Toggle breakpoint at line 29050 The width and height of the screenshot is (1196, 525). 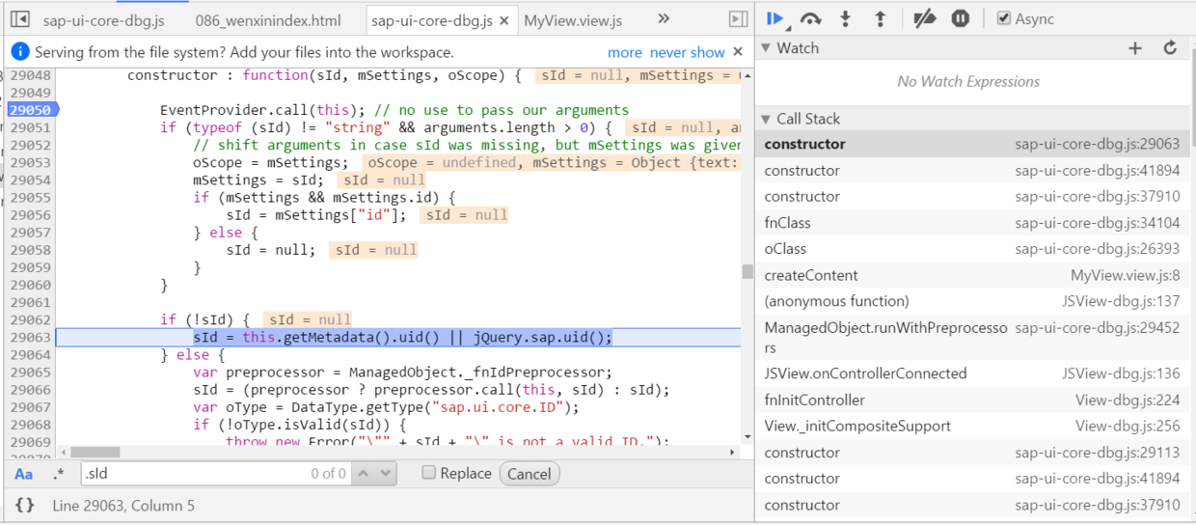coord(29,110)
